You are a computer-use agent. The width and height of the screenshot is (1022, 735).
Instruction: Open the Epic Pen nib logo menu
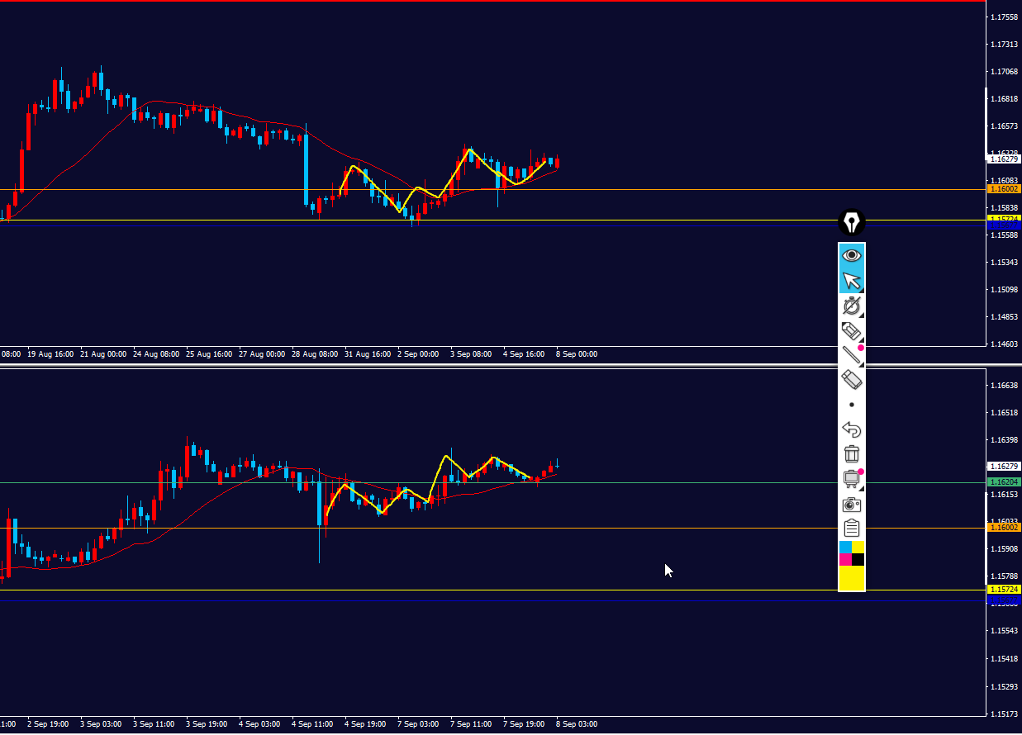pyautogui.click(x=852, y=222)
